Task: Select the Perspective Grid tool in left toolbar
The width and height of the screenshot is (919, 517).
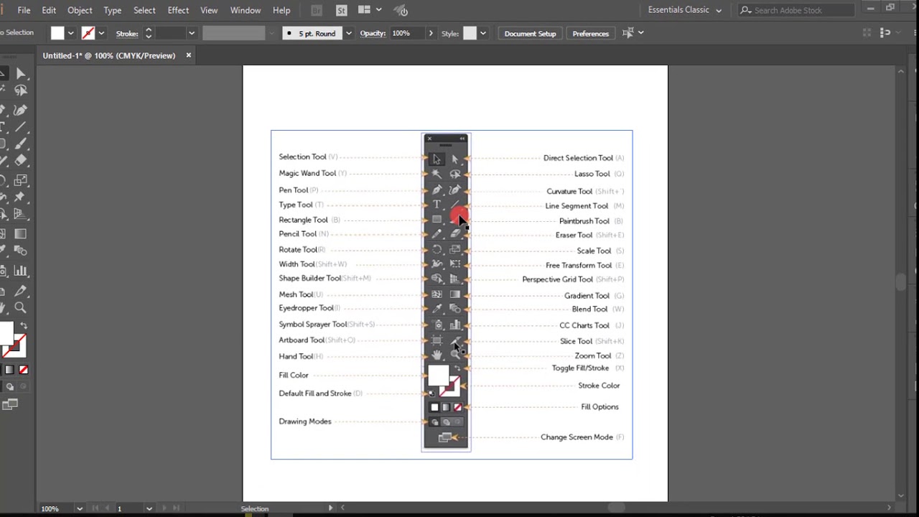Action: click(20, 215)
